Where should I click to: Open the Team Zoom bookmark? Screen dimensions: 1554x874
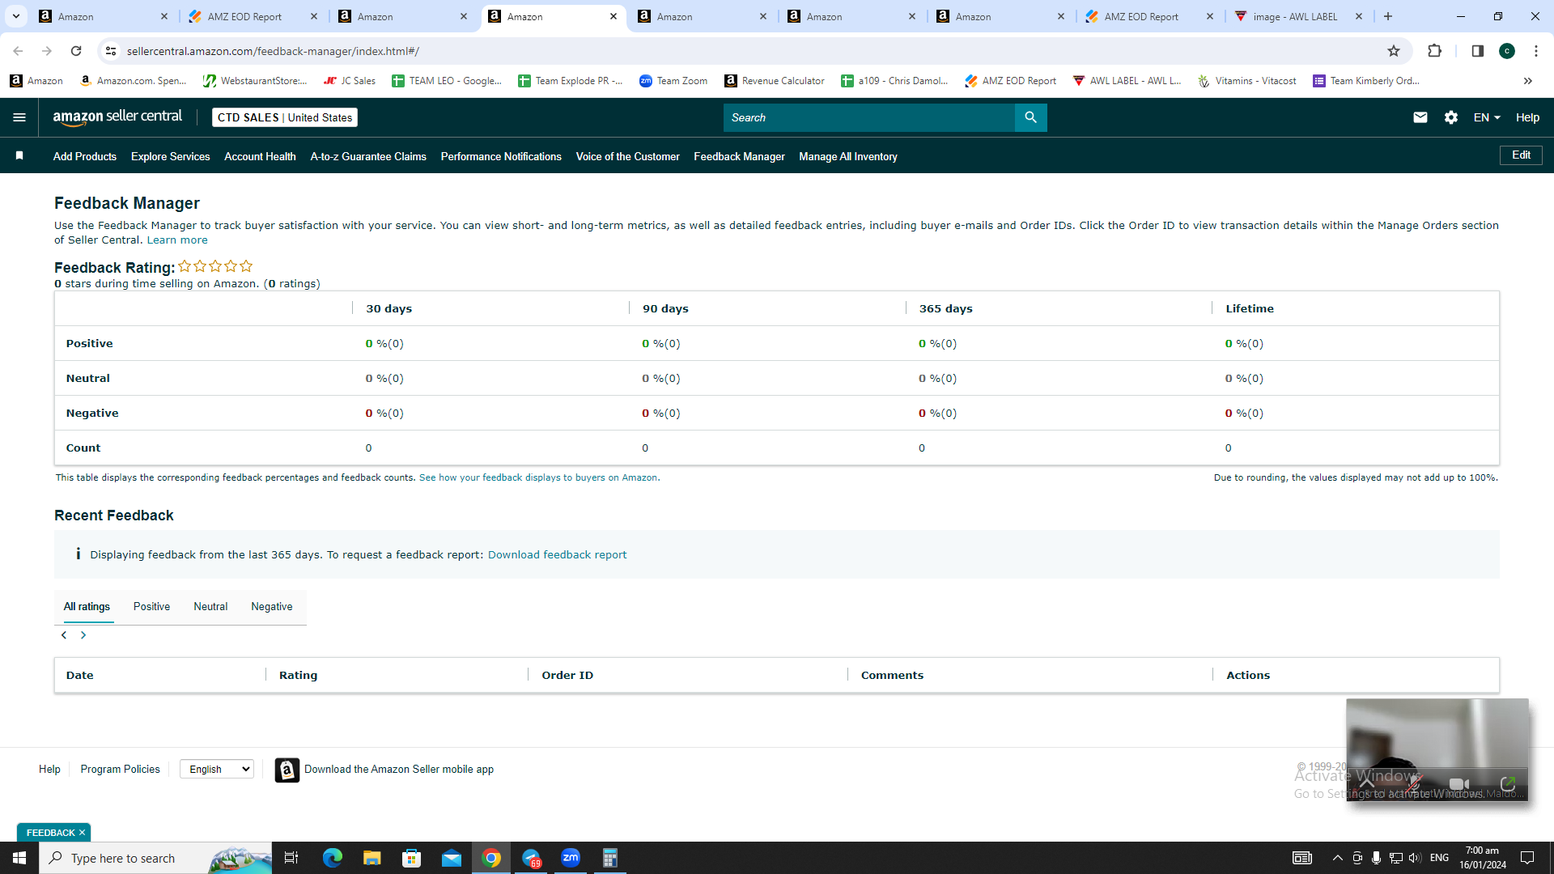[673, 81]
